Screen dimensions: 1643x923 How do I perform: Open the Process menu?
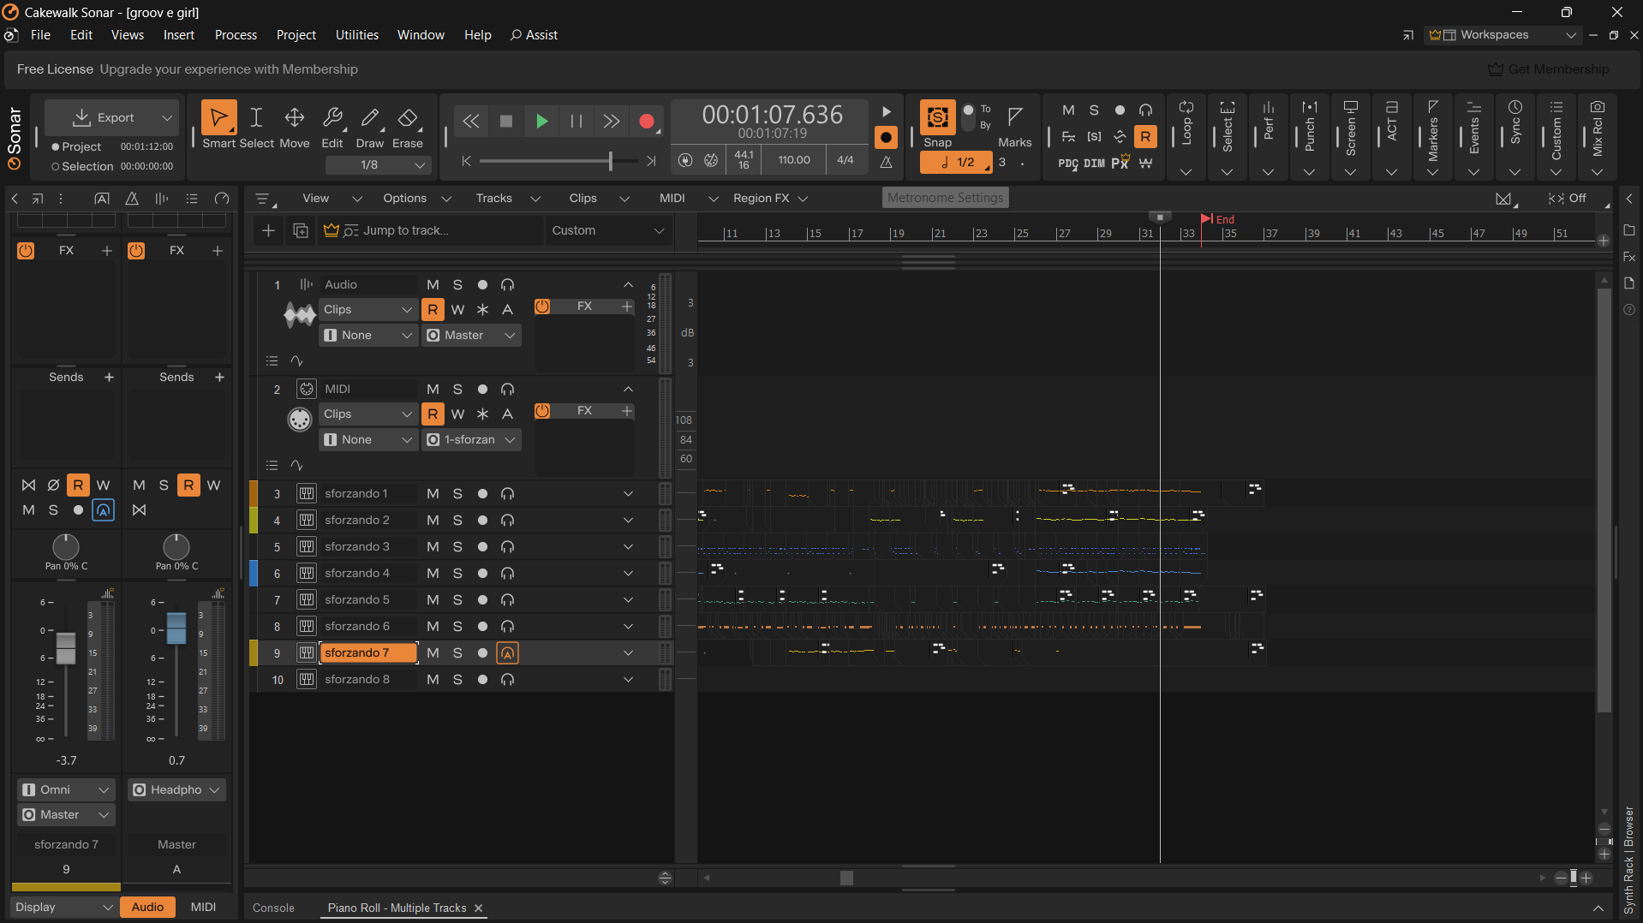(236, 35)
